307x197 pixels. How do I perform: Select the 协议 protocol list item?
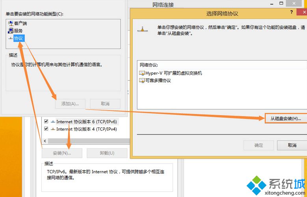tap(19, 38)
